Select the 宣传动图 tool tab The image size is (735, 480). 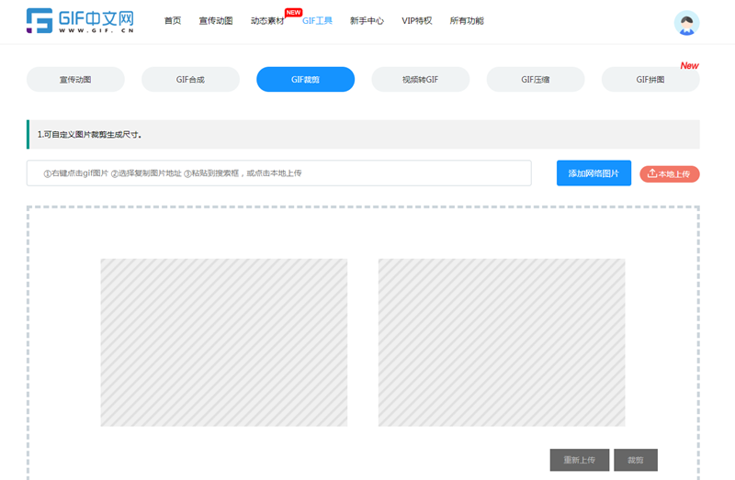pos(75,80)
